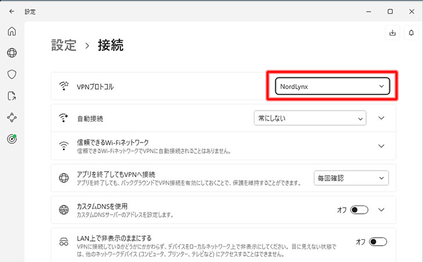
Task: Toggle the カスタムDNSを使用 switch
Action: (x=359, y=210)
